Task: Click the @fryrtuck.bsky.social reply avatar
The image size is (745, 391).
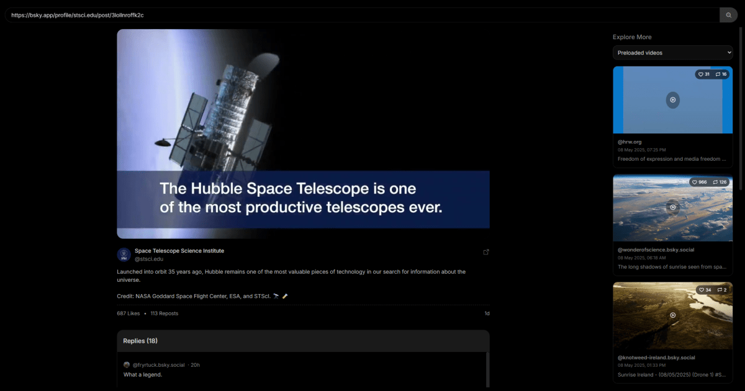Action: (127, 365)
